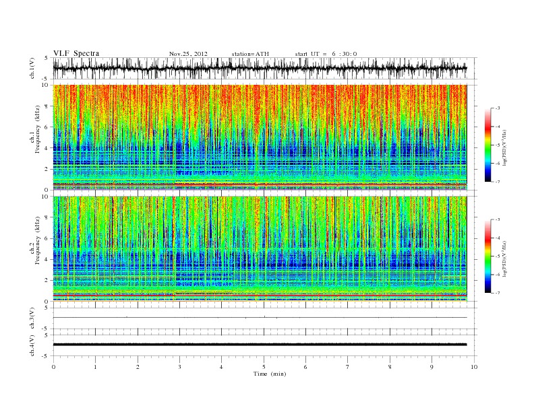The image size is (534, 412).
Task: Click the time axis tick label "0"
Action: tap(53, 367)
